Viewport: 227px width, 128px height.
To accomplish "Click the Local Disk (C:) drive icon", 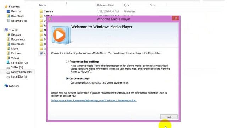I will point(9,63).
